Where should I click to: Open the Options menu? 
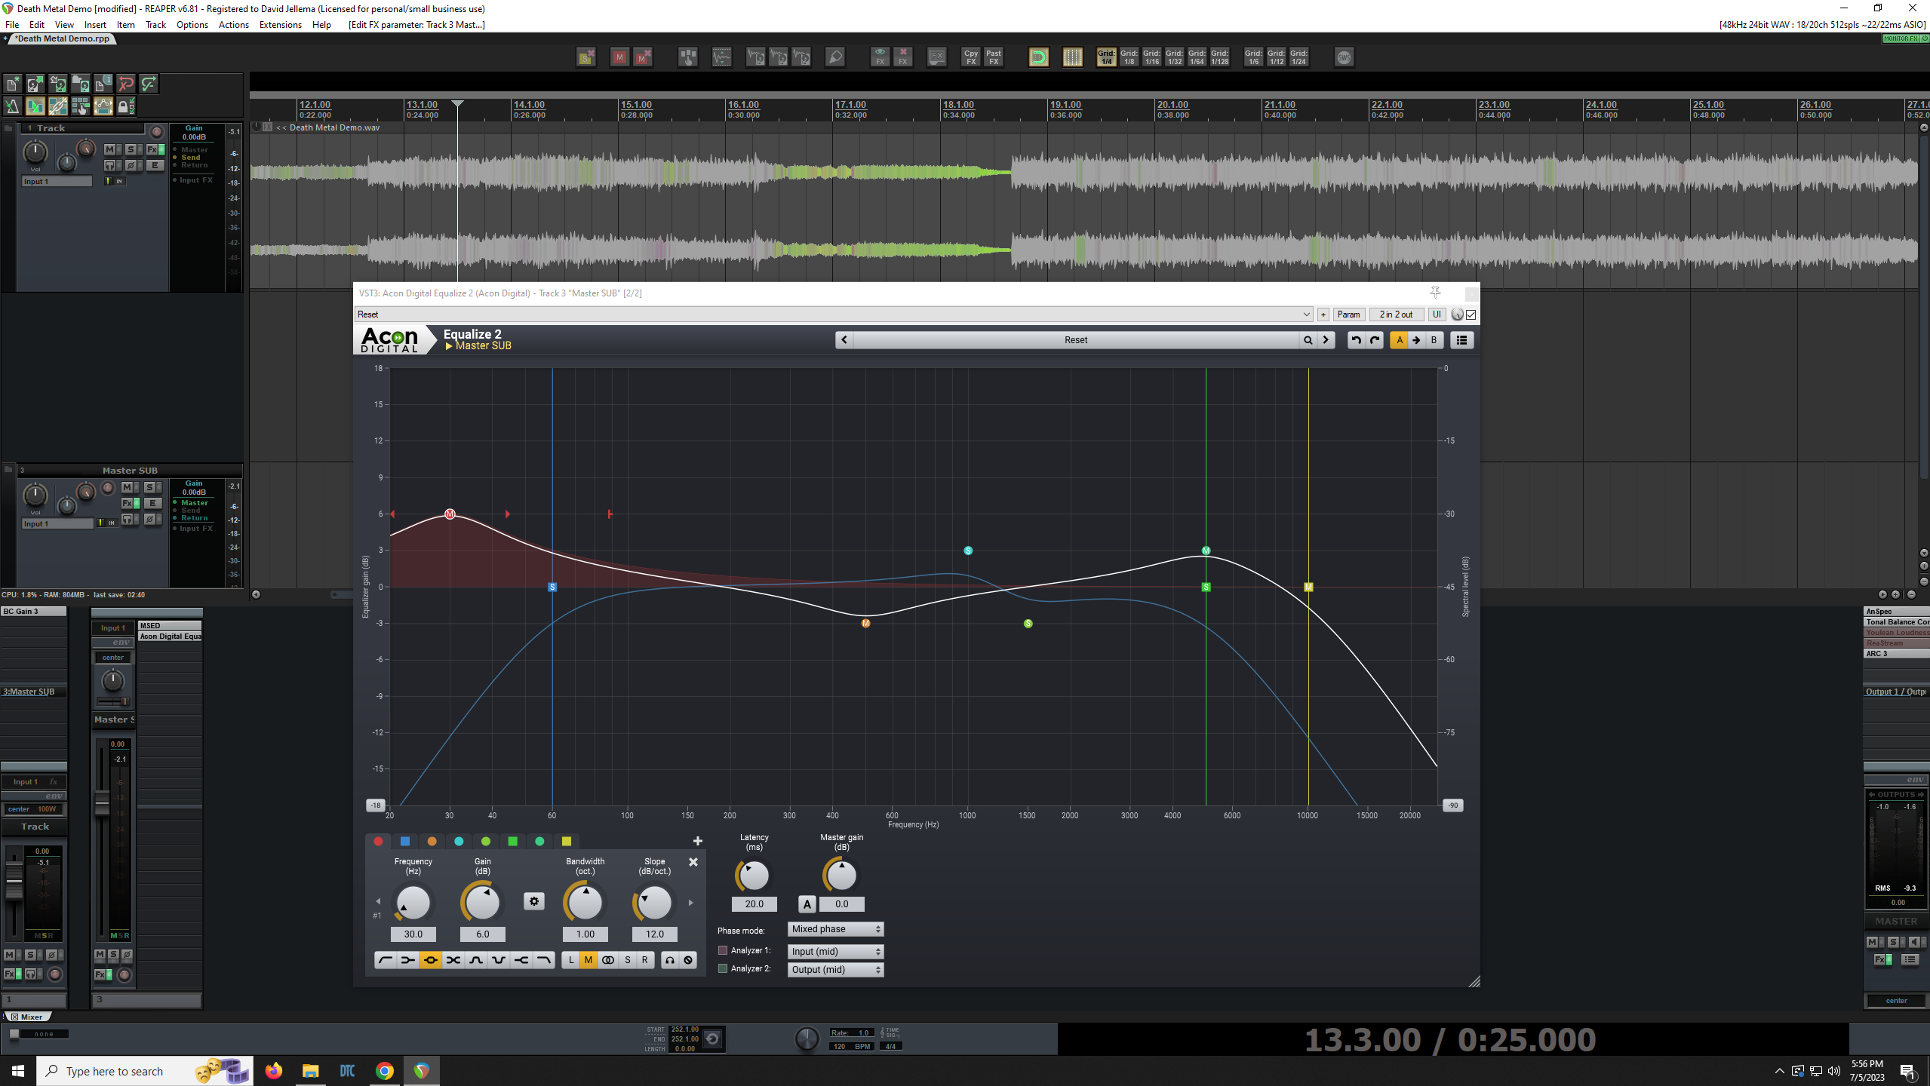coord(192,25)
